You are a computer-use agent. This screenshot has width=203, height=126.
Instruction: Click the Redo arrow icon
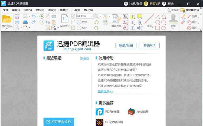pos(34,22)
